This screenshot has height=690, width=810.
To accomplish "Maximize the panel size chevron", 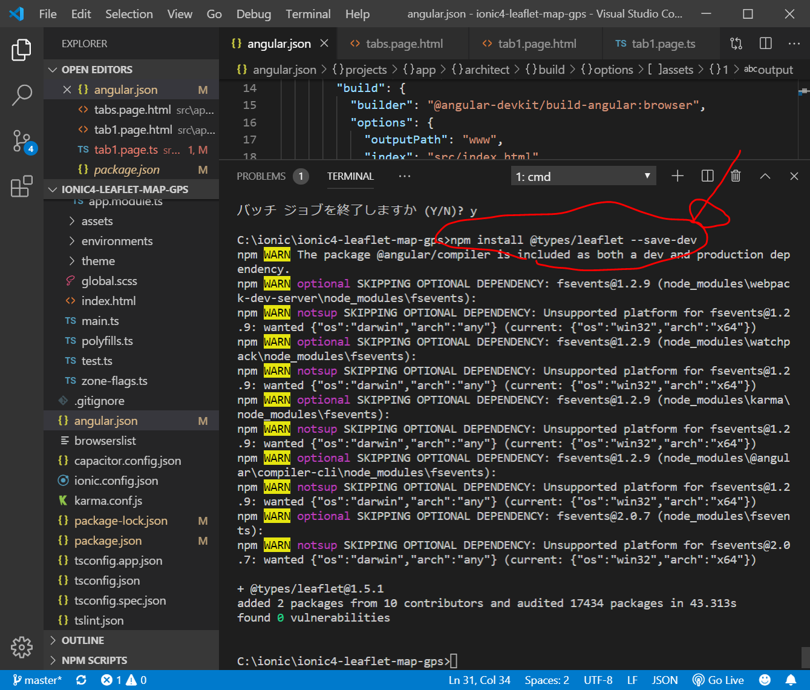I will coord(765,176).
